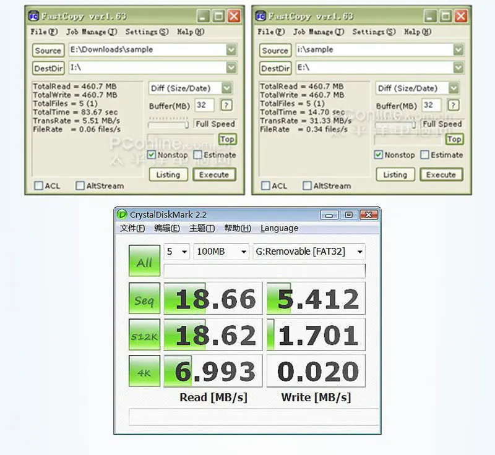Check Estimate in FastCopy DestDir E:\ window
The width and height of the screenshot is (495, 455).
424,155
